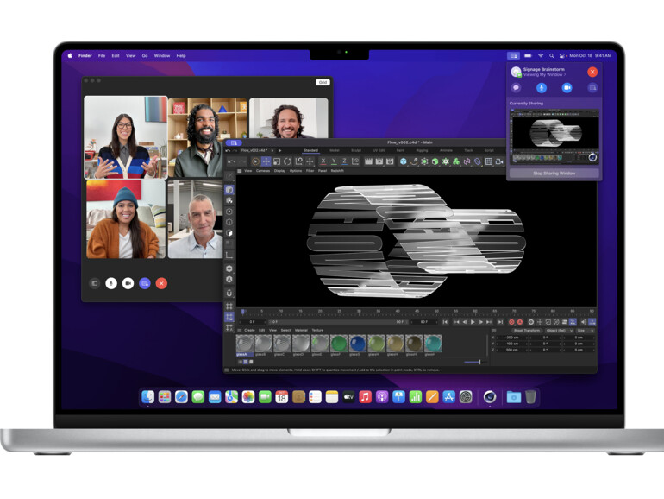Screen dimensions: 664x499
Task: Open coordinates panel hamburger menu
Action: tap(494, 331)
